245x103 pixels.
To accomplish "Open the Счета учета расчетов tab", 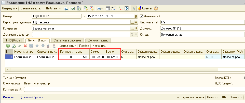I will pyautogui.click(x=68, y=40).
